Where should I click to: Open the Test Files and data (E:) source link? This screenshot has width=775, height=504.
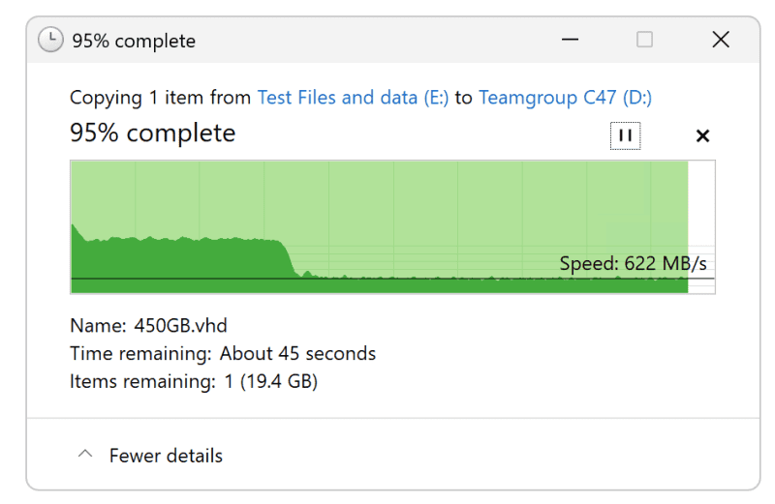click(x=353, y=98)
